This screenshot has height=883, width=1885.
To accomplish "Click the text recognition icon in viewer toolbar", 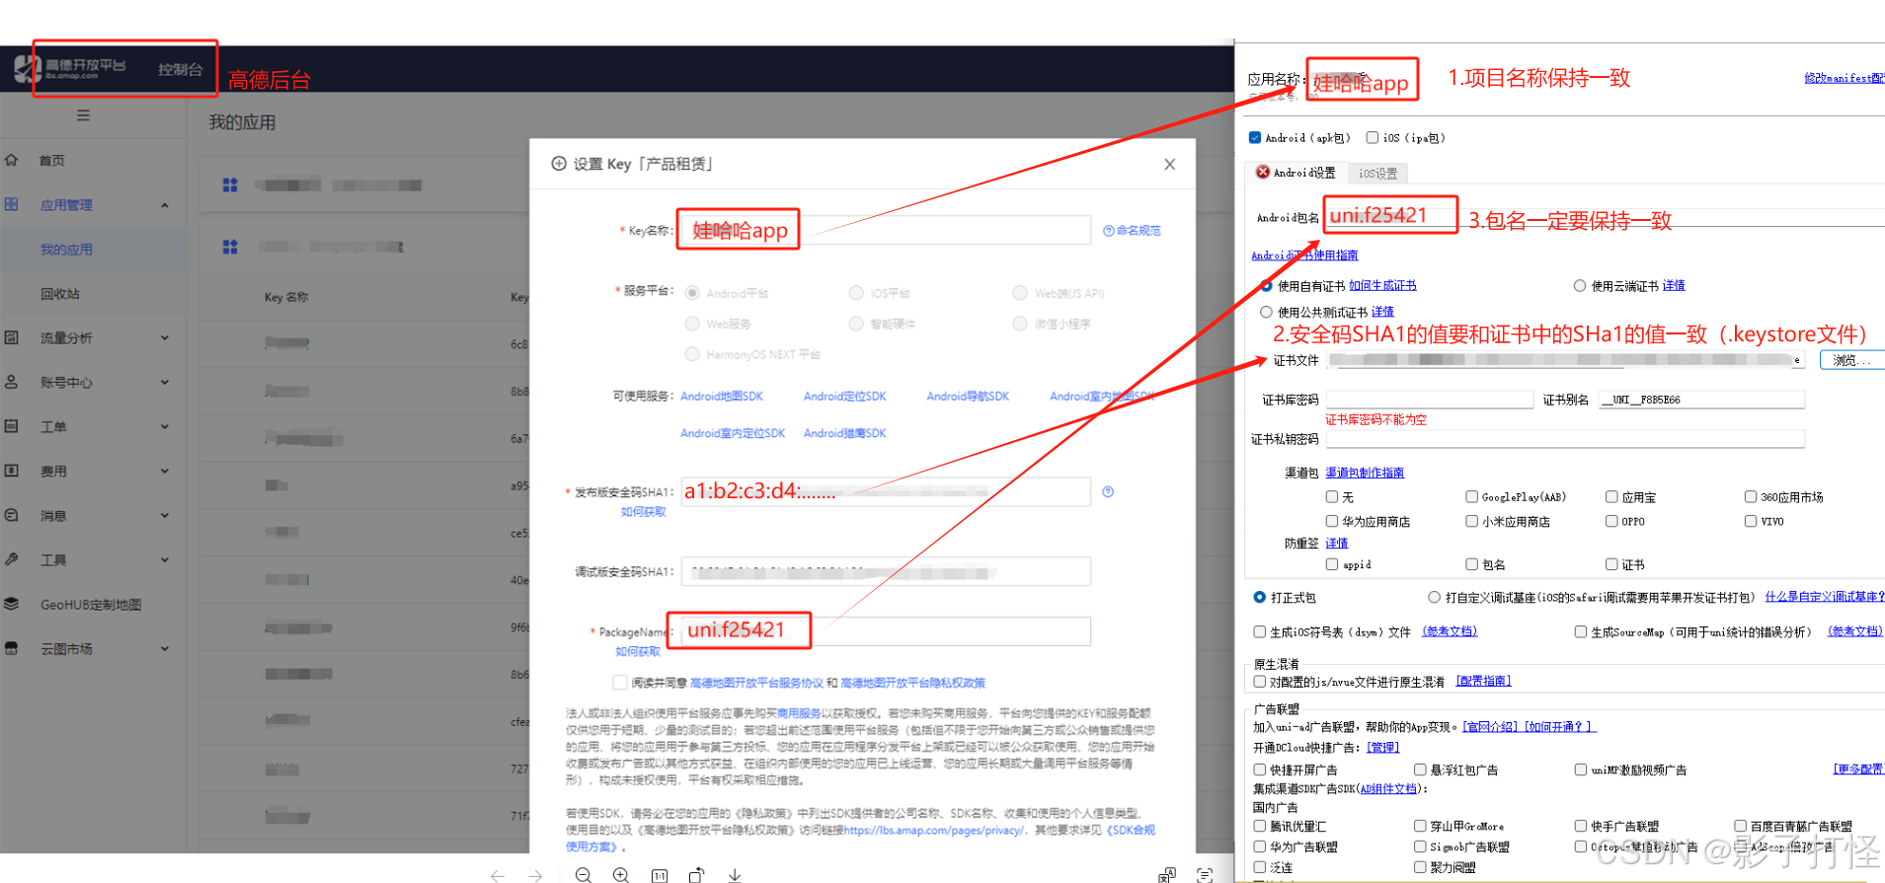I will coord(1205,875).
